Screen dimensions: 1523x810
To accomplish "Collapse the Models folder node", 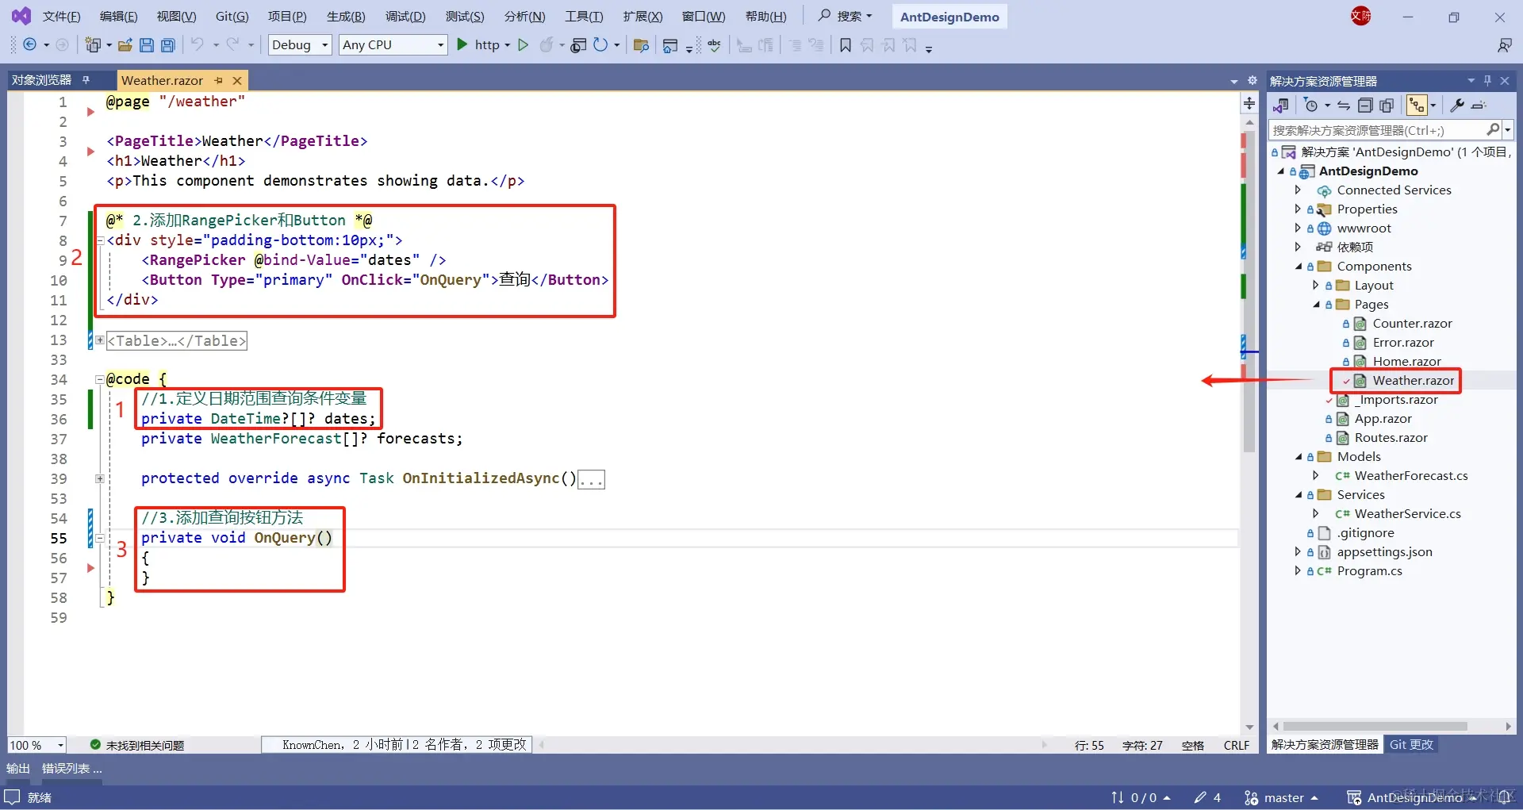I will [1299, 457].
